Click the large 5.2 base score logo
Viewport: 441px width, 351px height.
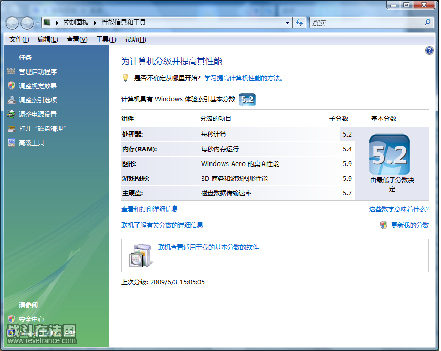pos(389,154)
